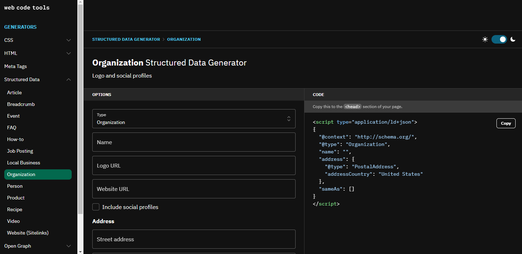The height and width of the screenshot is (254, 522).
Task: Click the Street address field
Action: (x=194, y=239)
